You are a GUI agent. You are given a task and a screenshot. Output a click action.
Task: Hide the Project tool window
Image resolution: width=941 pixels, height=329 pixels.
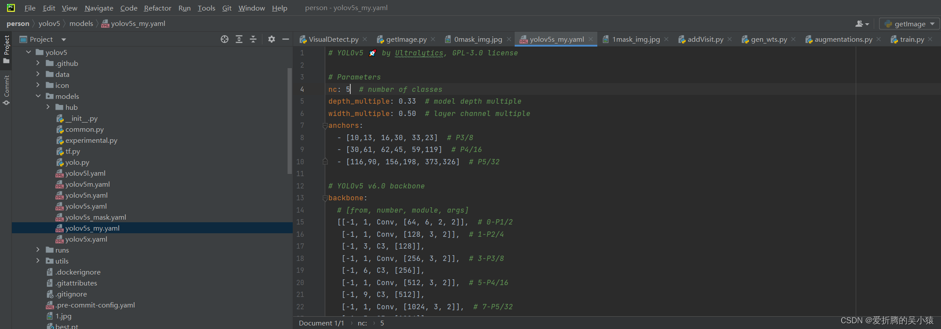click(x=286, y=39)
